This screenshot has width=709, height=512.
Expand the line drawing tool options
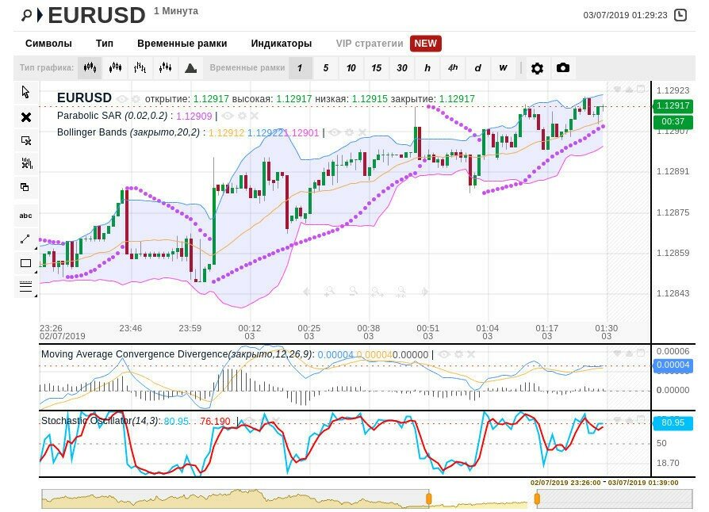[25, 239]
